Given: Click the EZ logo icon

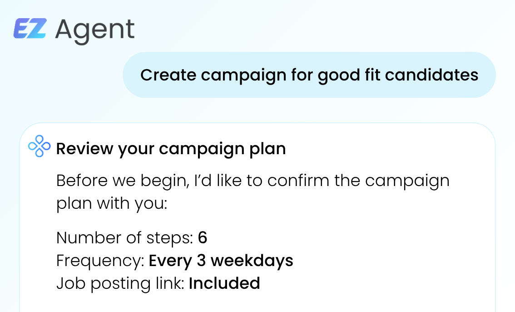Looking at the screenshot, I should (30, 29).
